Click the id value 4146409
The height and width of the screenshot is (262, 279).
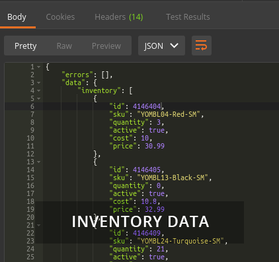pyautogui.click(x=147, y=233)
